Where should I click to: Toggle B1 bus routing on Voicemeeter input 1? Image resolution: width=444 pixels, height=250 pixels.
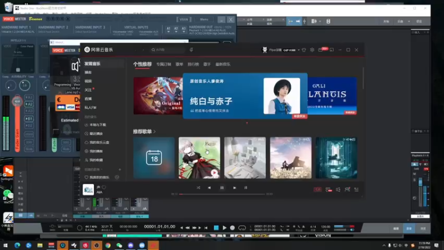(x=29, y=119)
